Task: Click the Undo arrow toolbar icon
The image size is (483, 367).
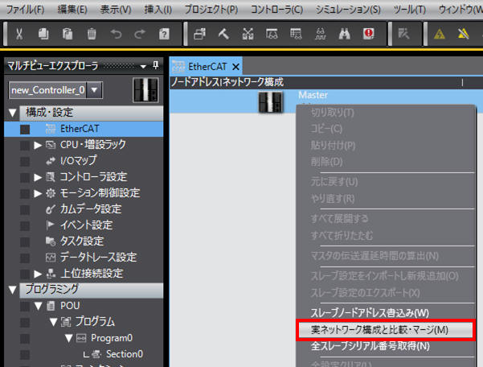Action: coord(116,34)
